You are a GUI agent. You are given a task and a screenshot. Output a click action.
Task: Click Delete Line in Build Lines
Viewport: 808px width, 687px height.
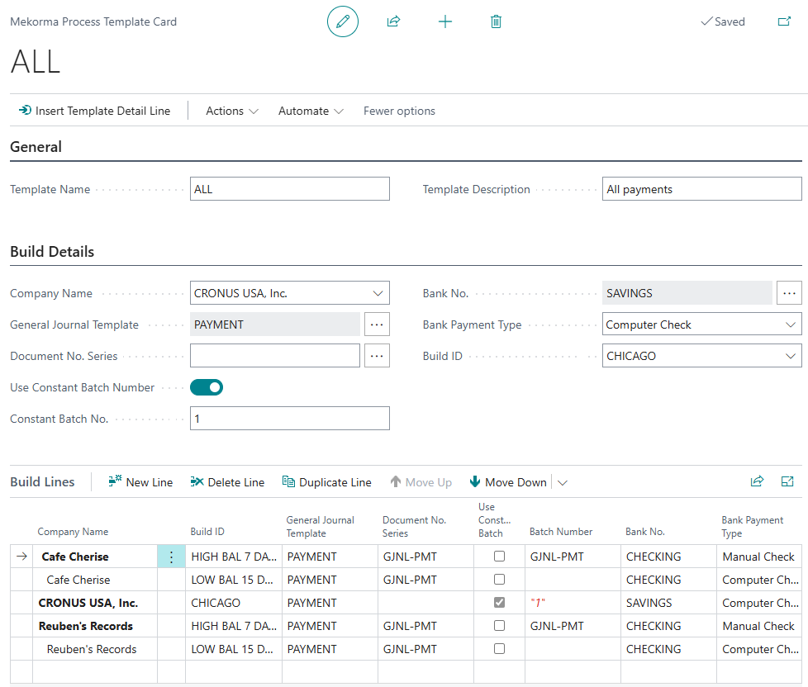click(x=227, y=482)
